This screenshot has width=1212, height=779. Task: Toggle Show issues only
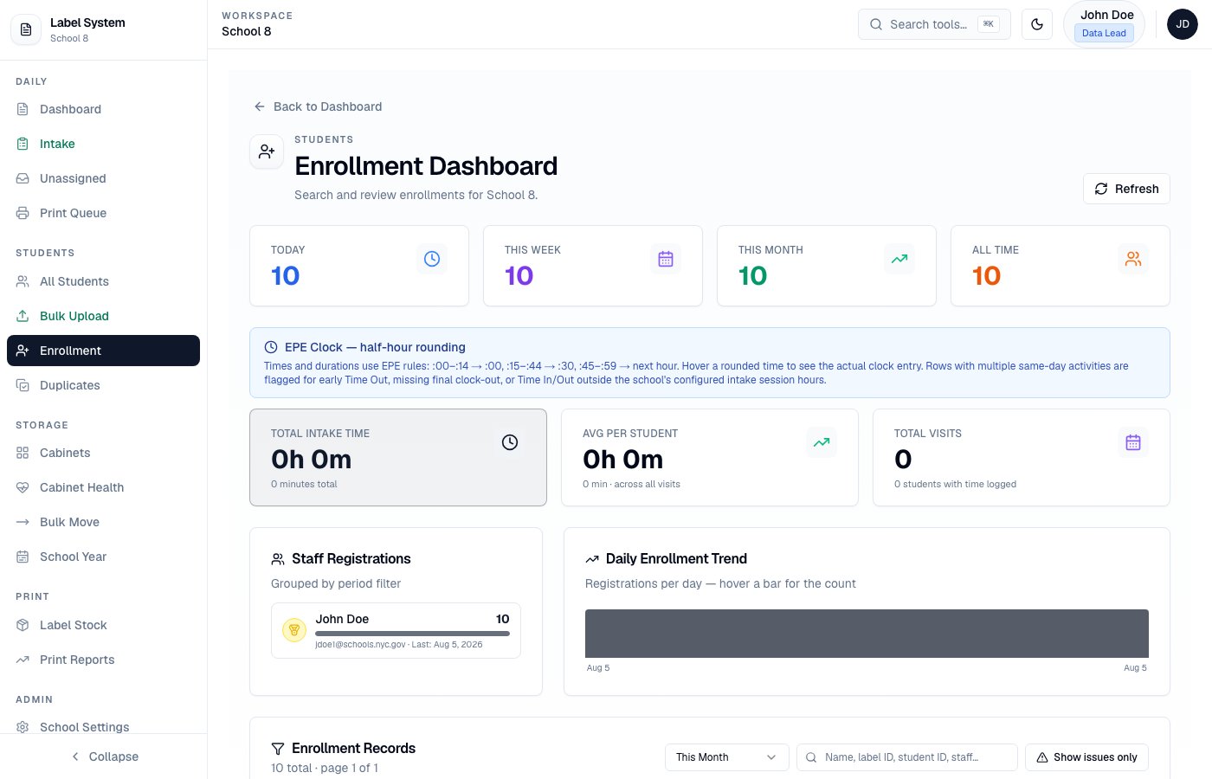pos(1086,757)
